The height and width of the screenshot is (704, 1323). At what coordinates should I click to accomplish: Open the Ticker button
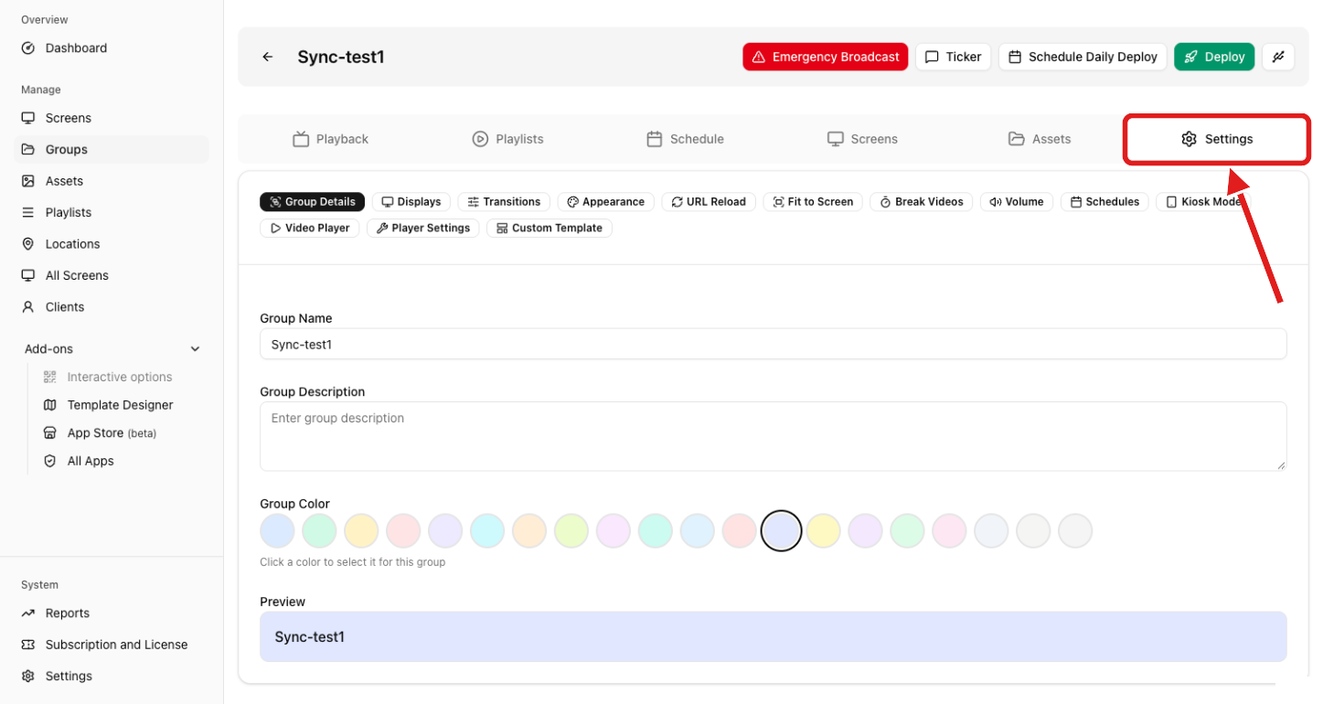[x=953, y=57]
